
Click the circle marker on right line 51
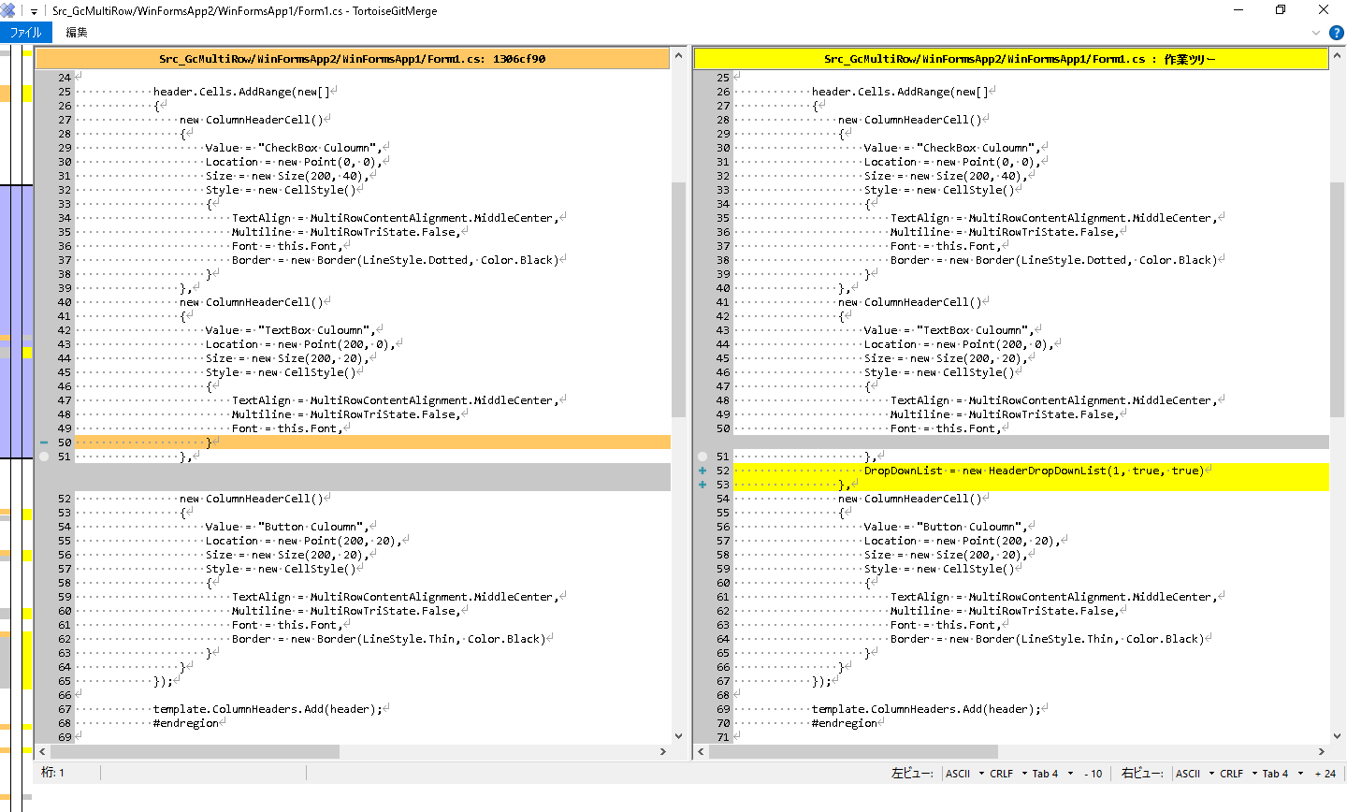click(702, 457)
